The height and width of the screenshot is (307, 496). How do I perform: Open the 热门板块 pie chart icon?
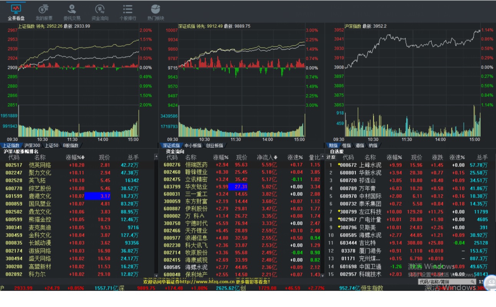coord(155,12)
